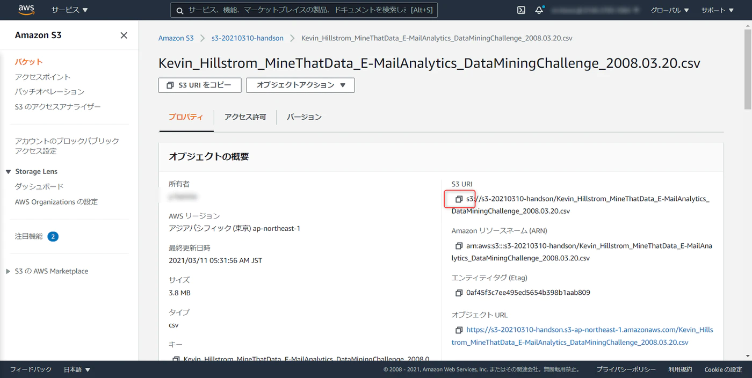Copy the object URL copy icon
The image size is (752, 378).
click(459, 330)
